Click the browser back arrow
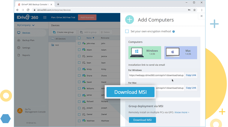 point(18,10)
